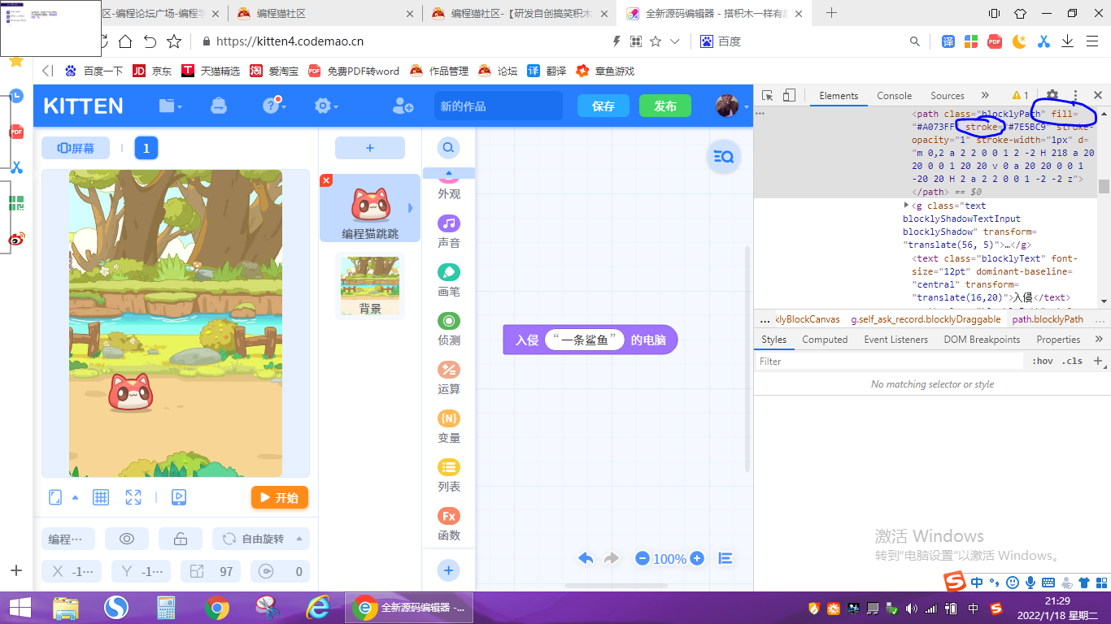The height and width of the screenshot is (624, 1111).
Task: Save the project with 保存
Action: tap(603, 106)
